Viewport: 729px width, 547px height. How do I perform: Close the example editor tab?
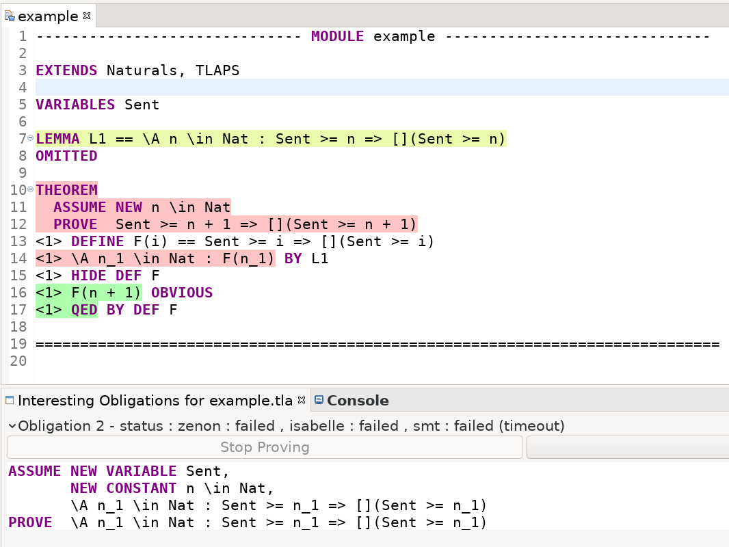pos(86,15)
